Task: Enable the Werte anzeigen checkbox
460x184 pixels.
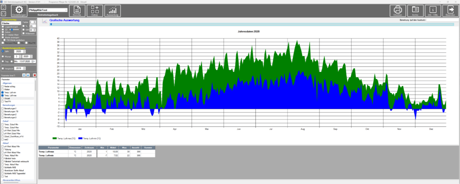Action: click(x=3, y=38)
